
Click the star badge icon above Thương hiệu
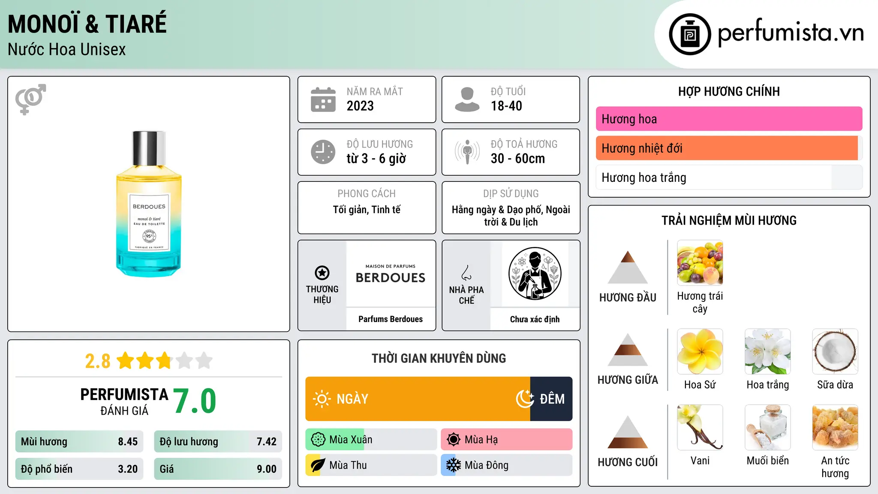(322, 273)
